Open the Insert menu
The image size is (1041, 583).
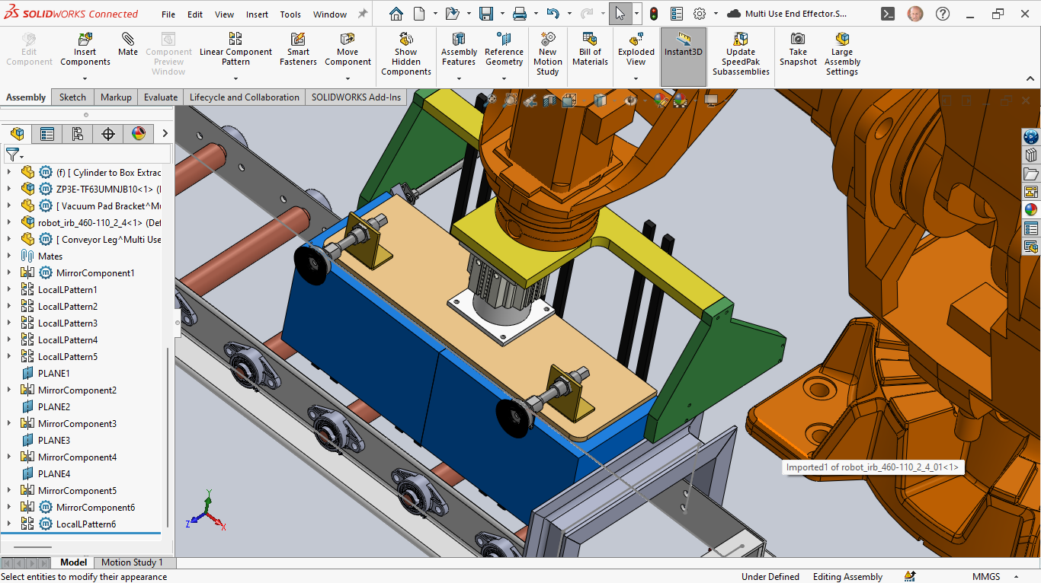coord(257,14)
